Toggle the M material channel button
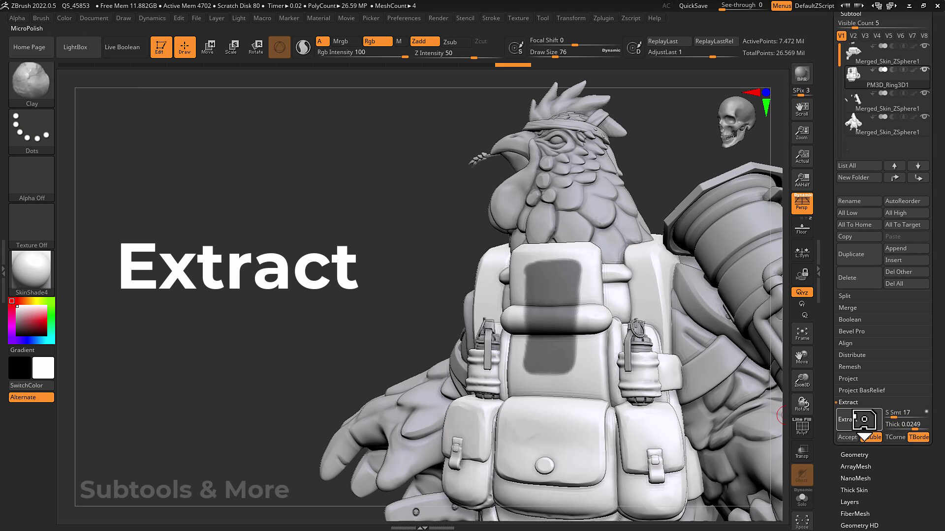The height and width of the screenshot is (531, 945). pos(399,41)
